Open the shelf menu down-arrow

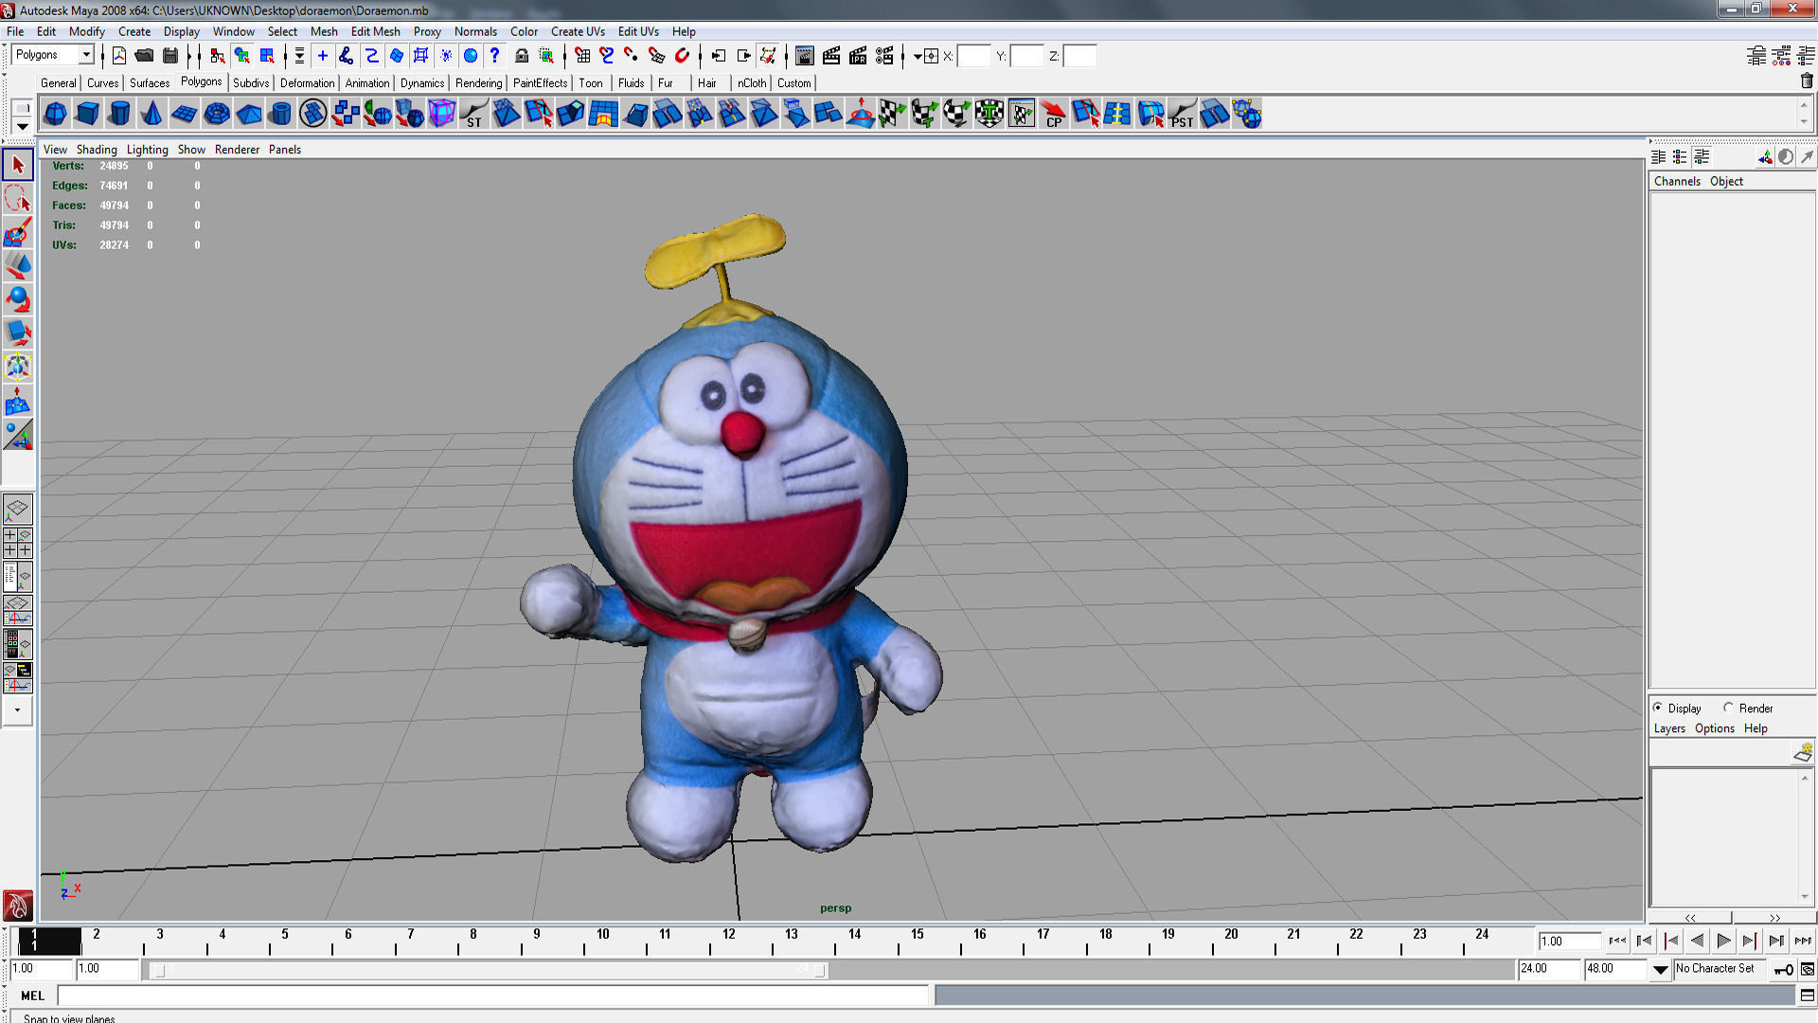tap(22, 126)
